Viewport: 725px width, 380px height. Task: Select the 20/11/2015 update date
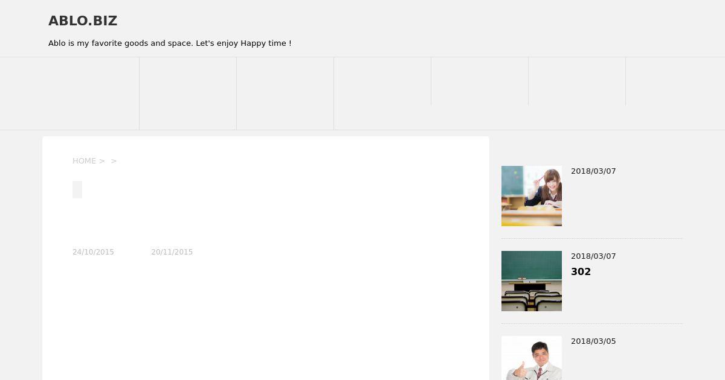pyautogui.click(x=172, y=252)
